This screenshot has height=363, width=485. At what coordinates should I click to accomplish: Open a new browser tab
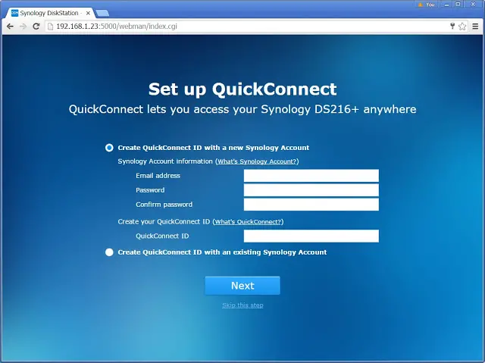pos(102,14)
